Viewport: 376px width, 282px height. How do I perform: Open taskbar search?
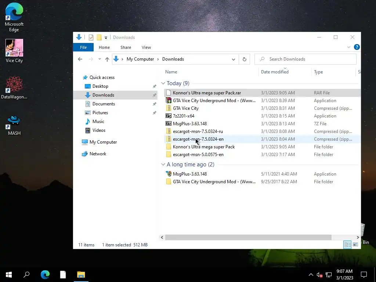tap(26, 275)
